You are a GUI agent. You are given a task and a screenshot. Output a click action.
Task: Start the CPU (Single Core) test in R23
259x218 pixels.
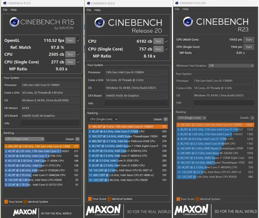[249, 47]
